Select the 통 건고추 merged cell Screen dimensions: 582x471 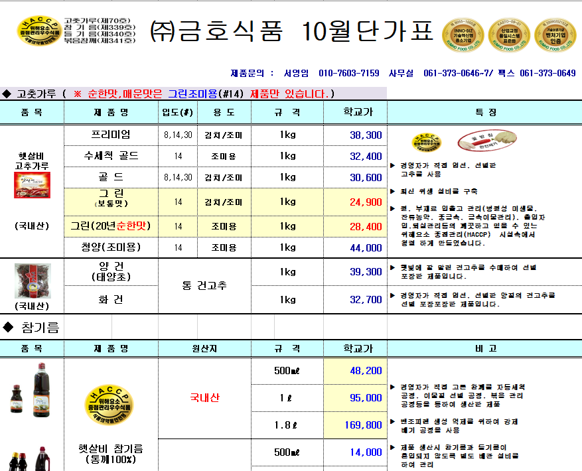[x=204, y=286]
